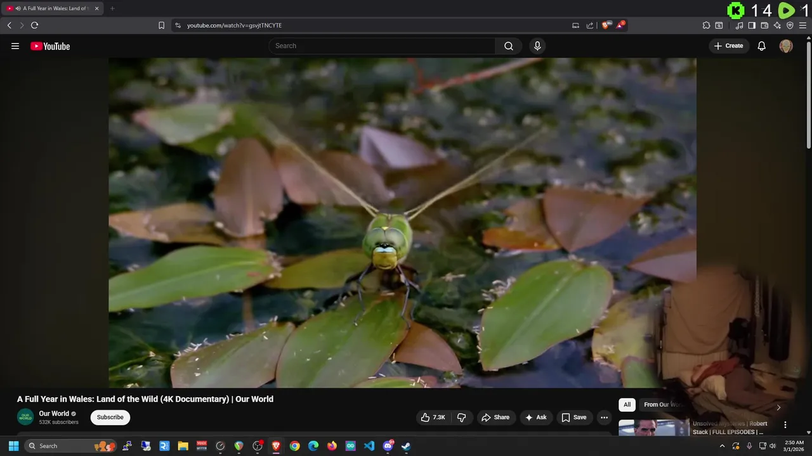Mute the tab using its speaker icon
The height and width of the screenshot is (456, 812).
18,8
